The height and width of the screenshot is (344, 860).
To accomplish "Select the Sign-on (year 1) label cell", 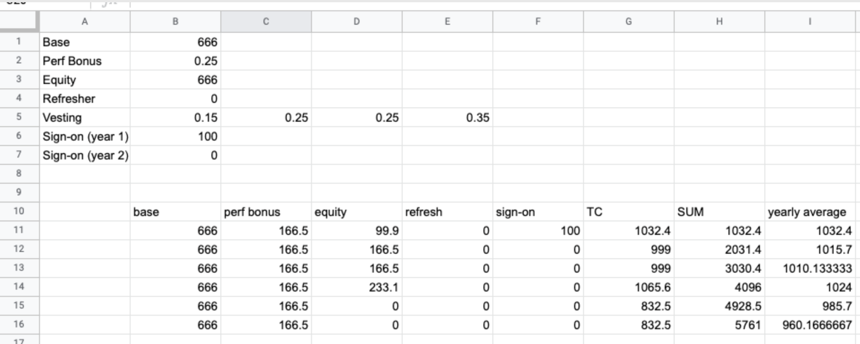I will tap(85, 137).
